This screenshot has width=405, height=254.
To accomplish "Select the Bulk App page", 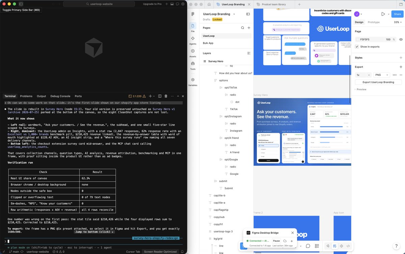I will [226, 43].
